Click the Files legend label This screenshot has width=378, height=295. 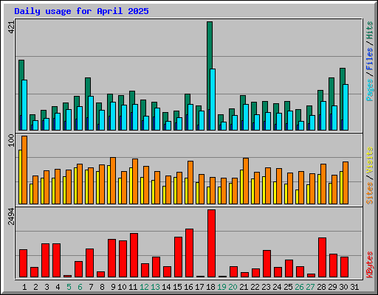click(x=369, y=58)
